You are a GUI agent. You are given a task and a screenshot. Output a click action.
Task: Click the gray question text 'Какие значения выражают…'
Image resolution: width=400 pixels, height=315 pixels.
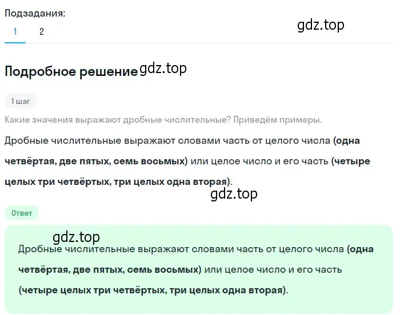pyautogui.click(x=163, y=120)
